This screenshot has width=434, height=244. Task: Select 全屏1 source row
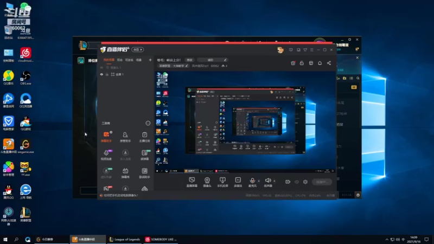pos(126,74)
